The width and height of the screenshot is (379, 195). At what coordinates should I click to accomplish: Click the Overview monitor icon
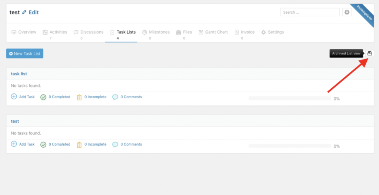(14, 32)
